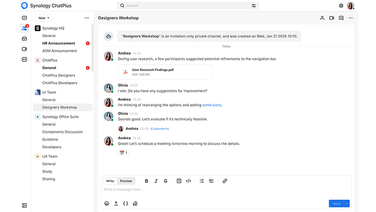Apply bold formatting
This screenshot has width=376, height=212.
(146, 181)
